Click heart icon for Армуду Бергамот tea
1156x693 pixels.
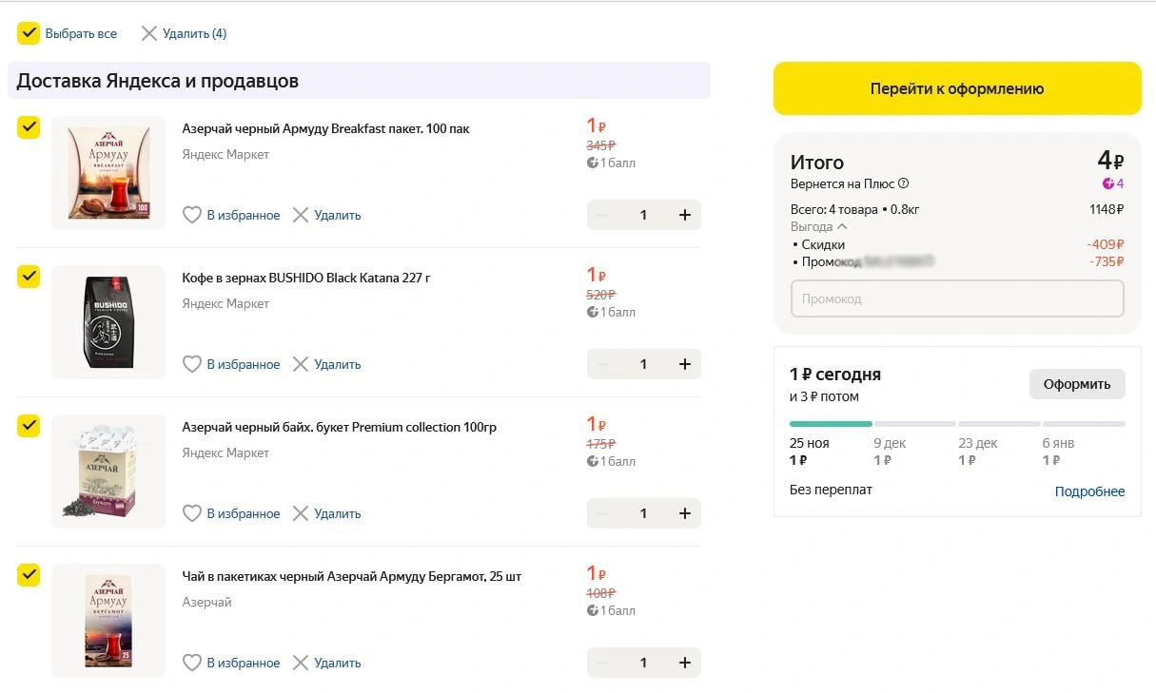pos(192,663)
